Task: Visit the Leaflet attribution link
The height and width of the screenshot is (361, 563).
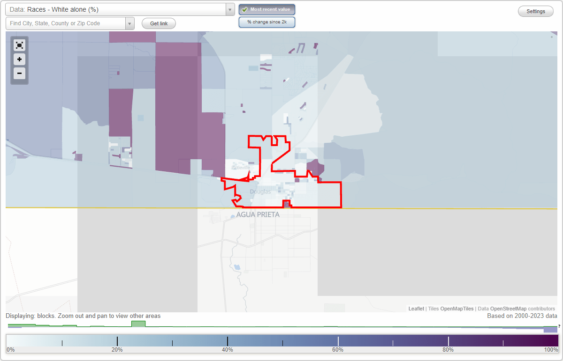Action: coord(416,309)
